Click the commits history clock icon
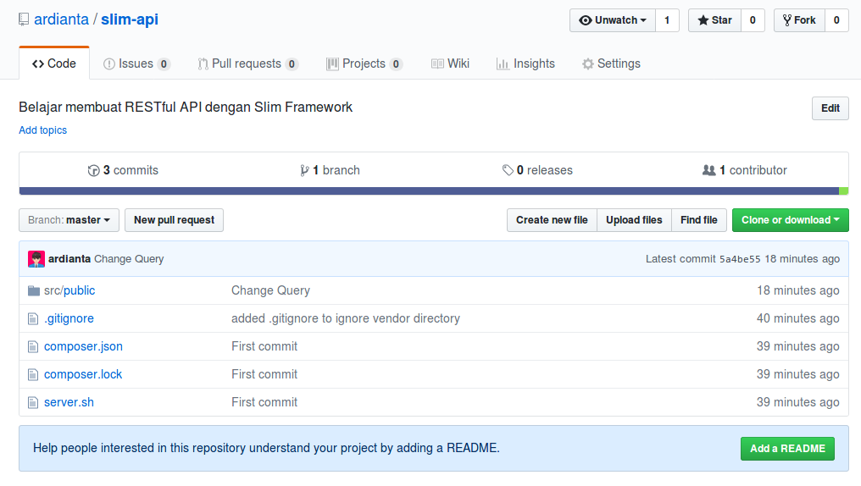 click(94, 170)
